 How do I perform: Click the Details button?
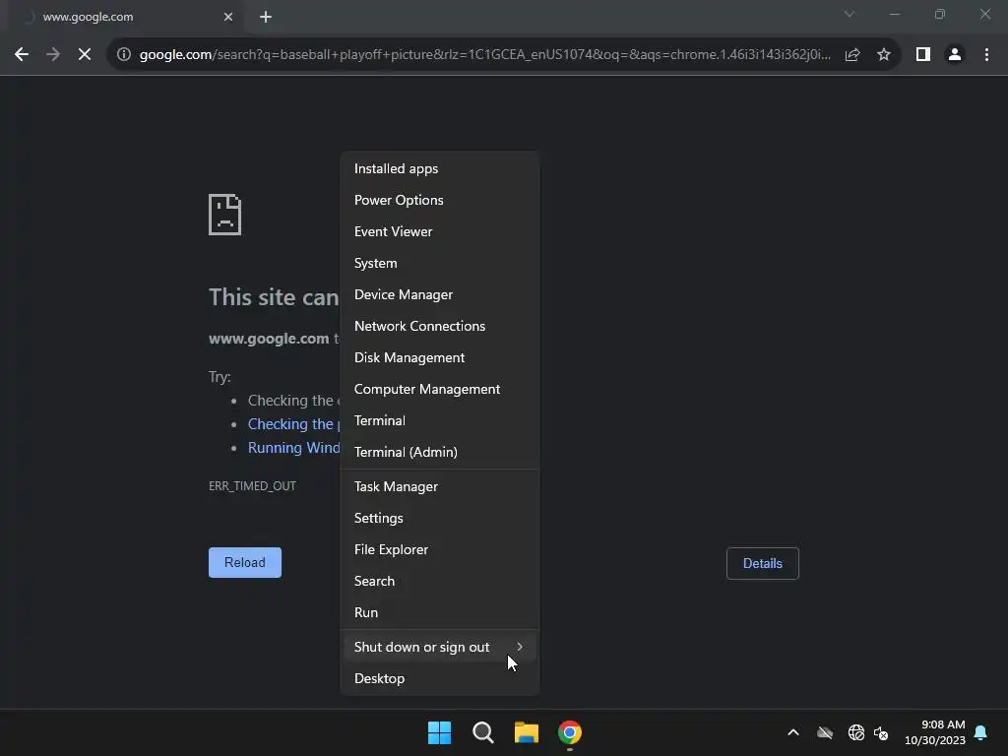pyautogui.click(x=763, y=563)
